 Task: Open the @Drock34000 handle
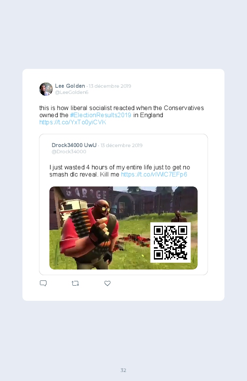pos(69,152)
